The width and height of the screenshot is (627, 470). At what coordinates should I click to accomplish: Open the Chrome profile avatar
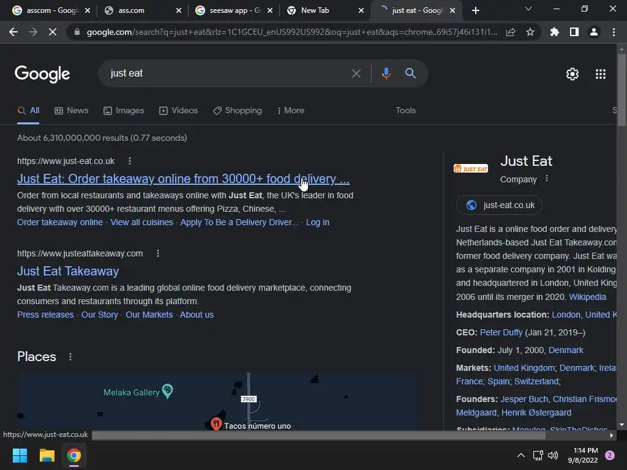594,32
